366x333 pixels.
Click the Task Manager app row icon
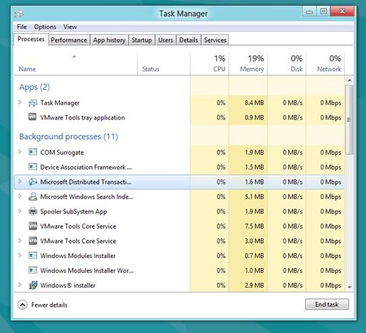click(x=32, y=103)
